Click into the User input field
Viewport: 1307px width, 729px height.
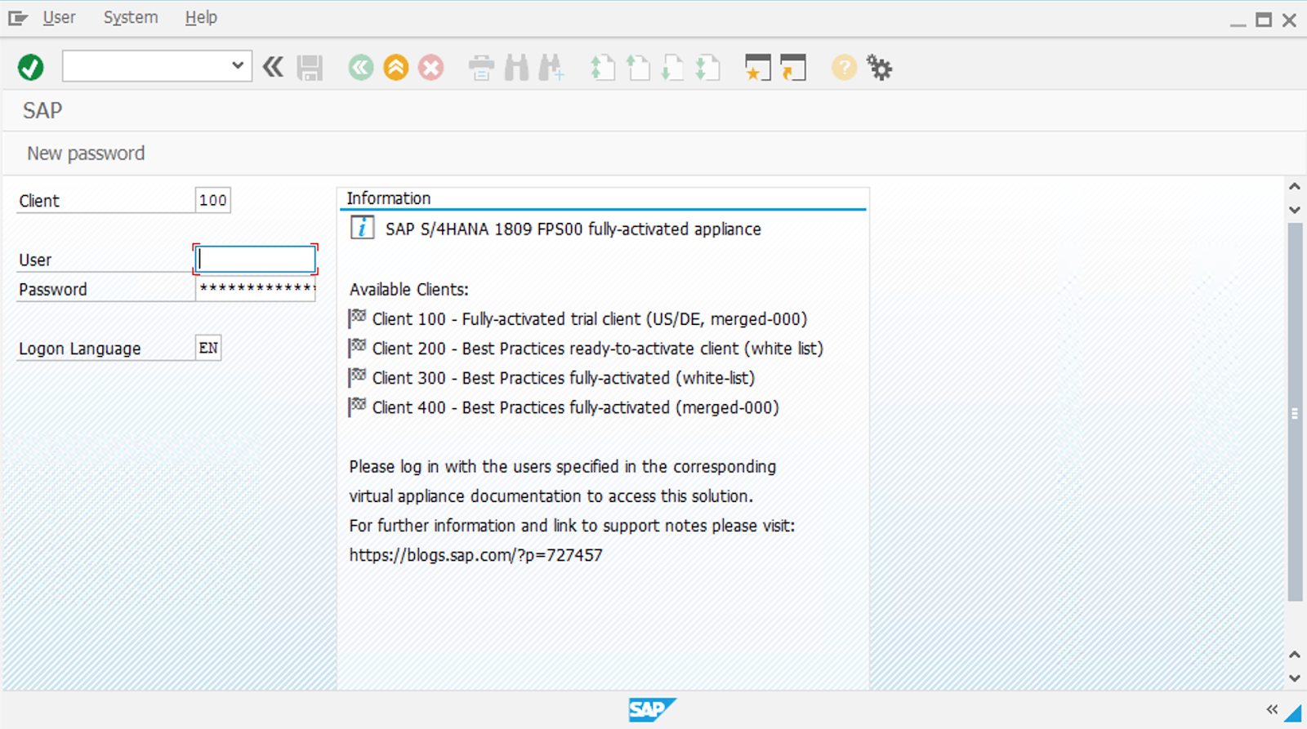click(x=256, y=260)
